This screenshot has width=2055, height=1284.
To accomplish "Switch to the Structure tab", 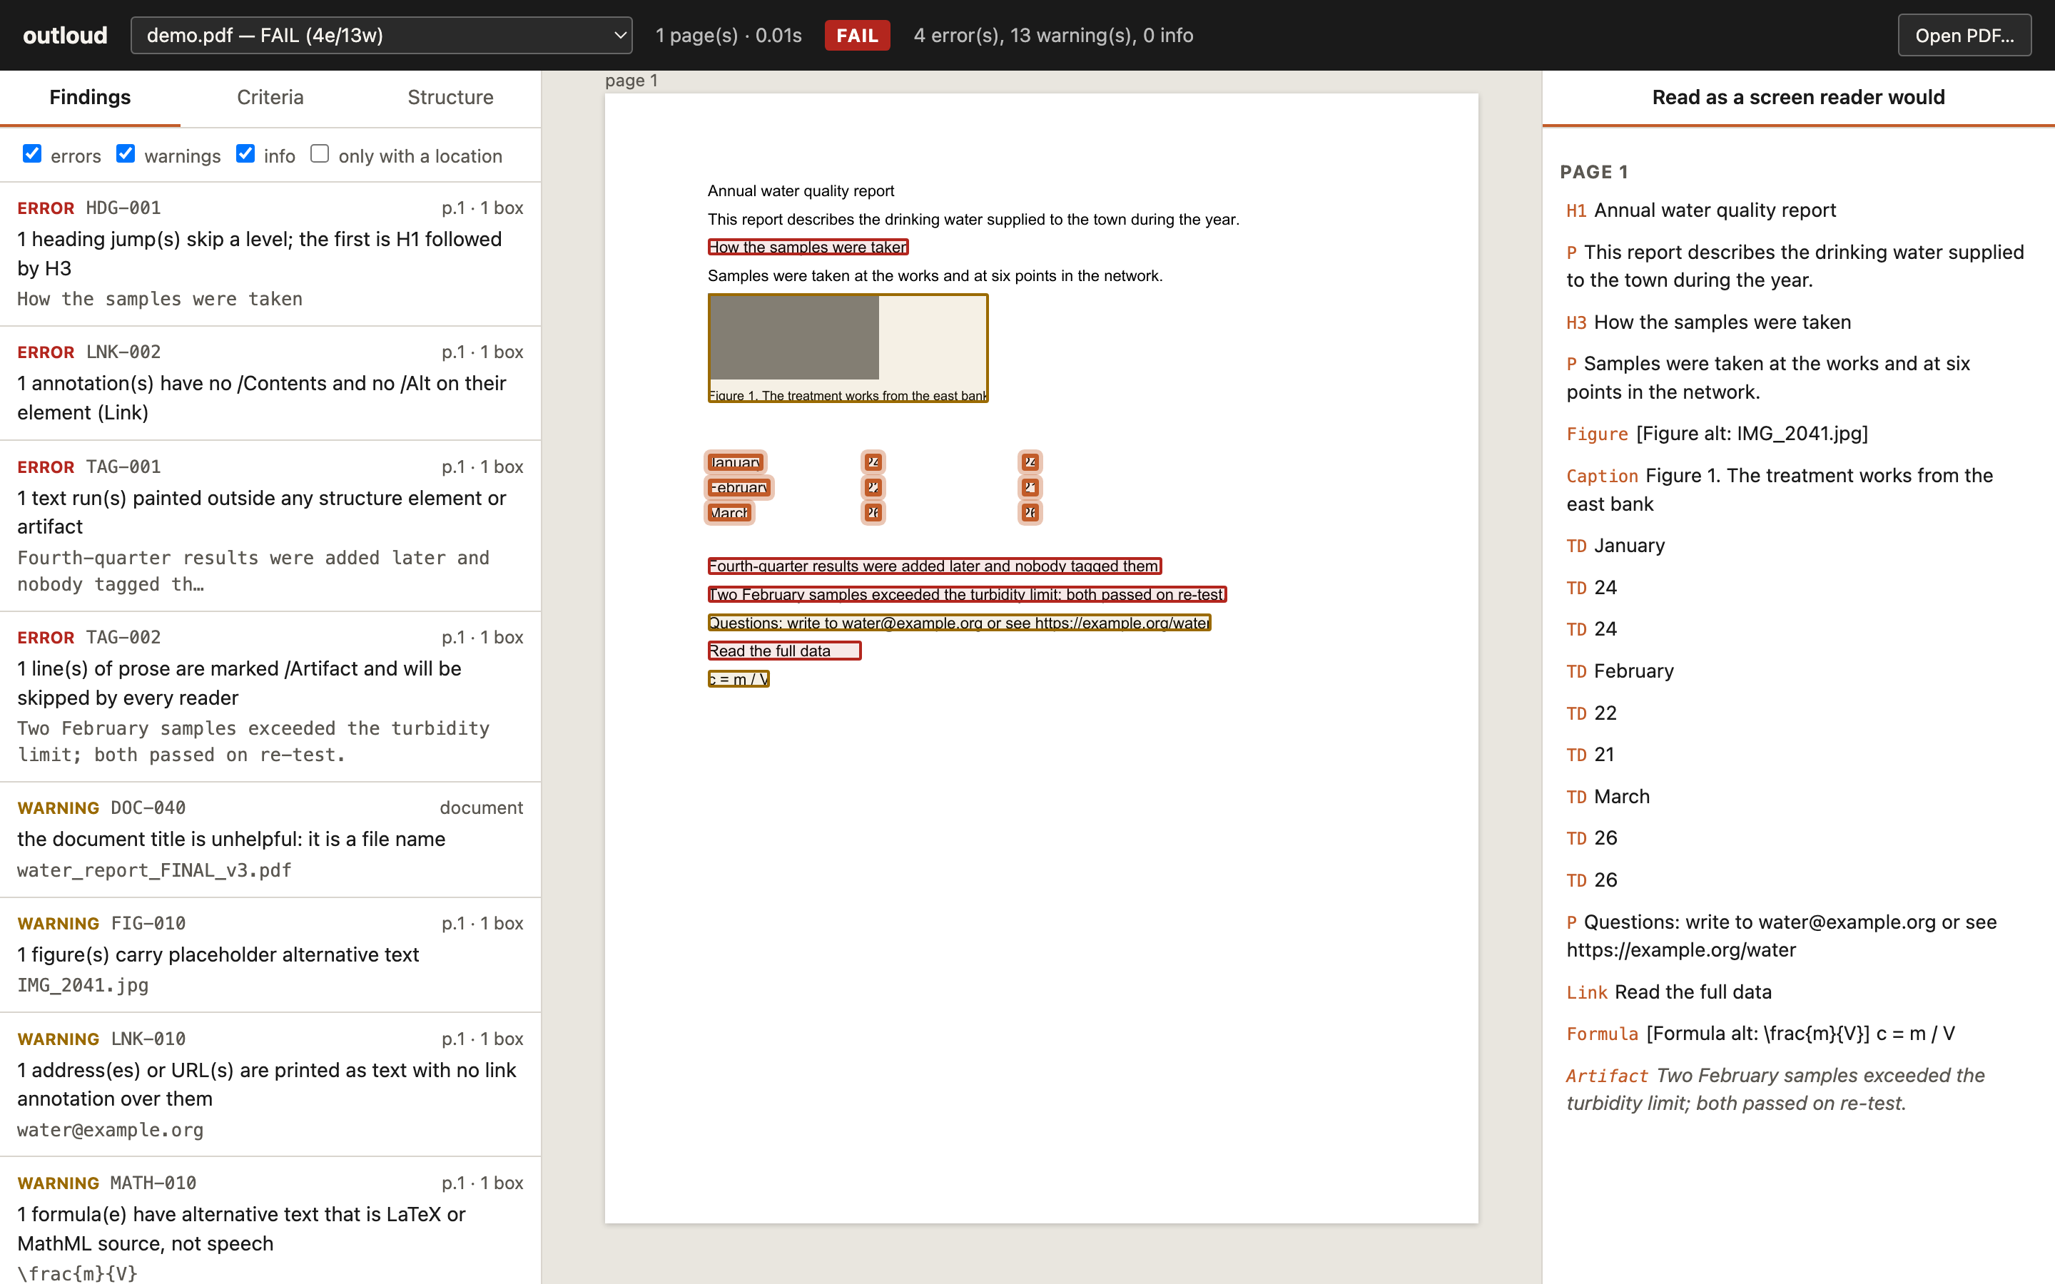I will pos(450,97).
